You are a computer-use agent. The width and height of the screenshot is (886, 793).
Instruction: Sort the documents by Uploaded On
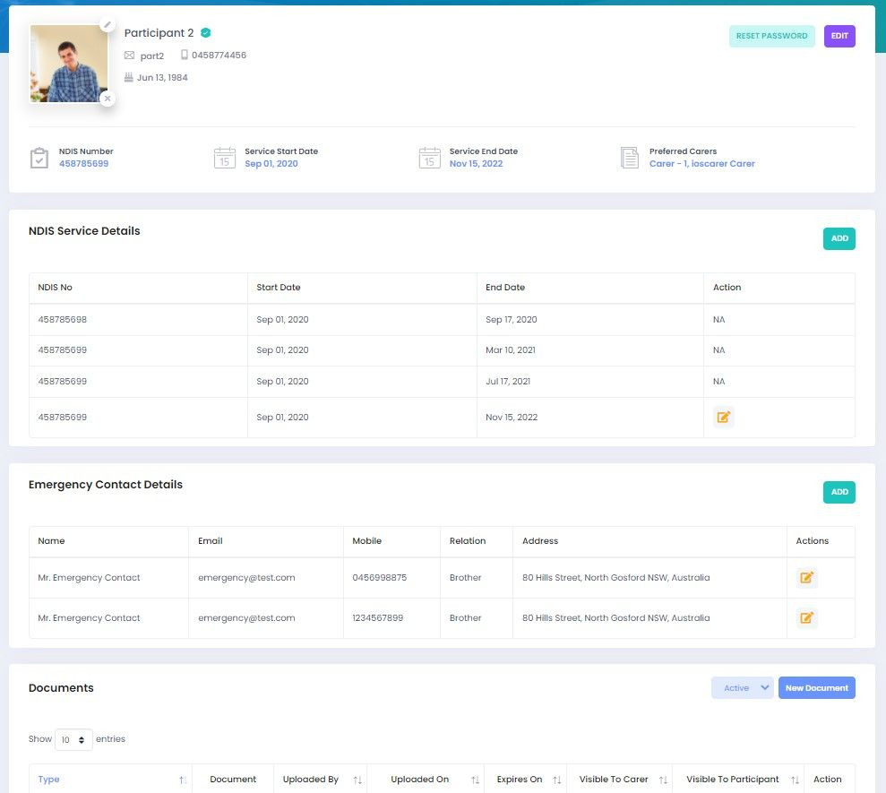pyautogui.click(x=426, y=780)
